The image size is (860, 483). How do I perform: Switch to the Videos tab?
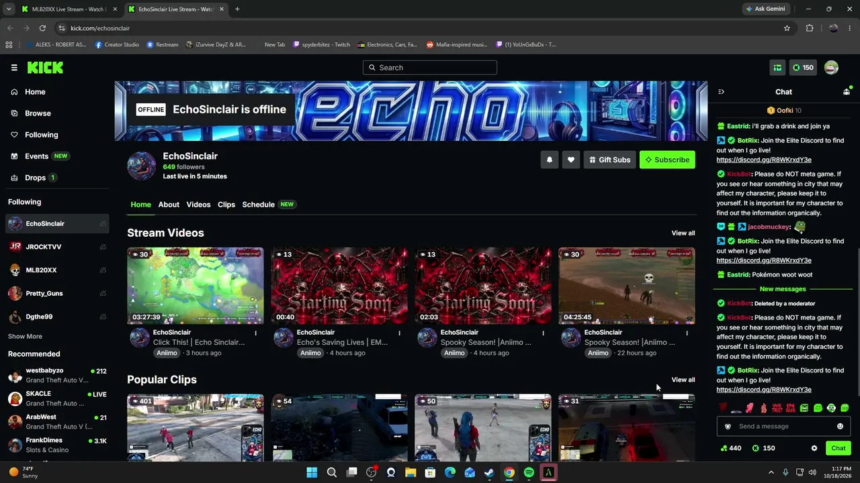click(198, 205)
